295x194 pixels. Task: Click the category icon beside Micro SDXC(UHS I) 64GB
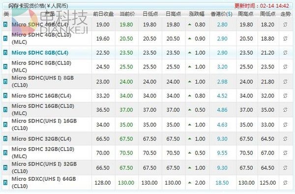[5, 183]
